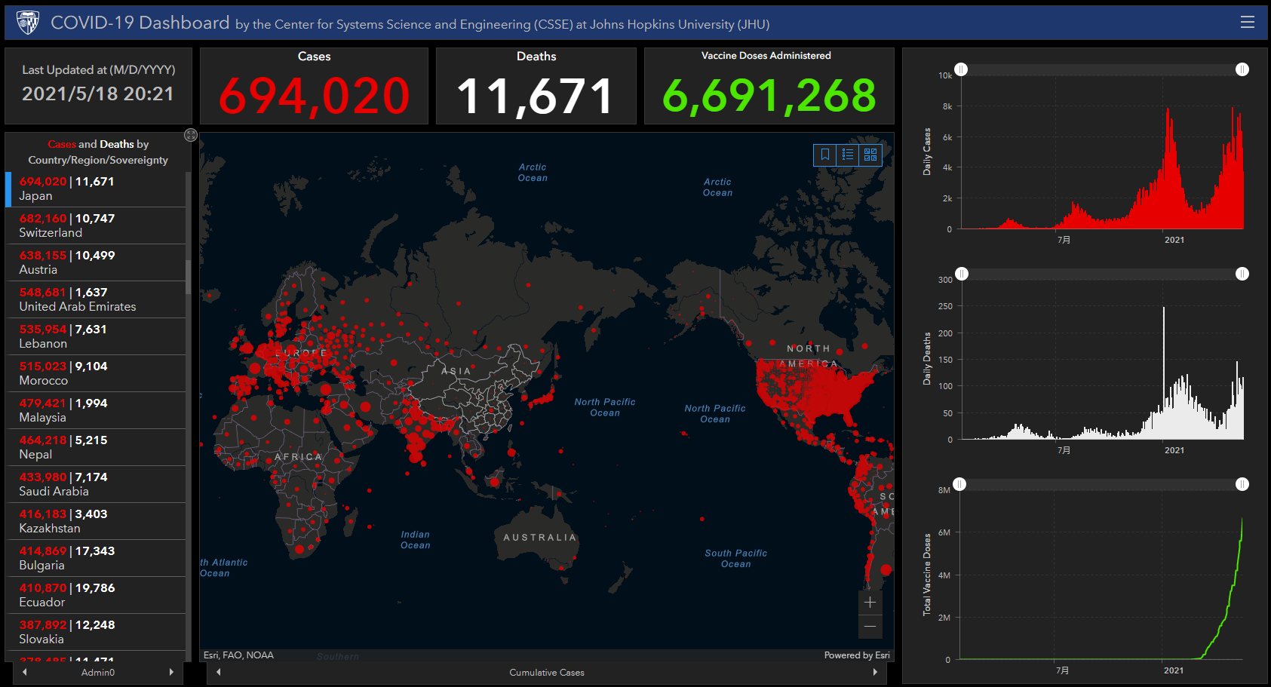
Task: Zoom out on the map
Action: point(870,626)
